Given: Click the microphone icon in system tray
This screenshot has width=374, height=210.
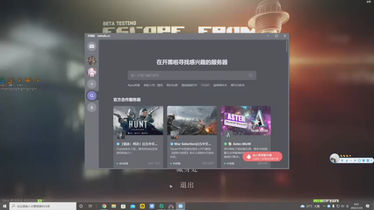Looking at the screenshot, I should (333, 206).
